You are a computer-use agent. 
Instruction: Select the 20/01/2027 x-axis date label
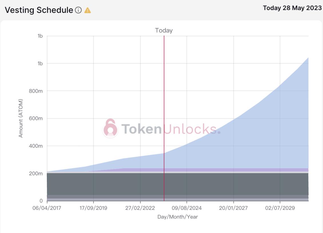[x=233, y=208]
